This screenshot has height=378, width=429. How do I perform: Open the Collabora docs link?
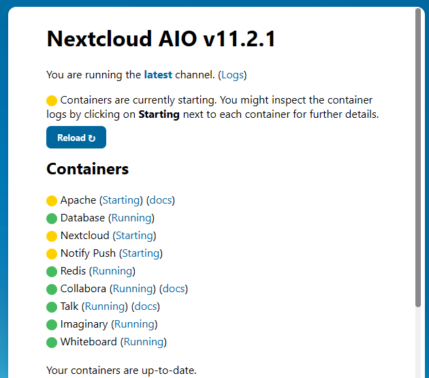(x=174, y=289)
